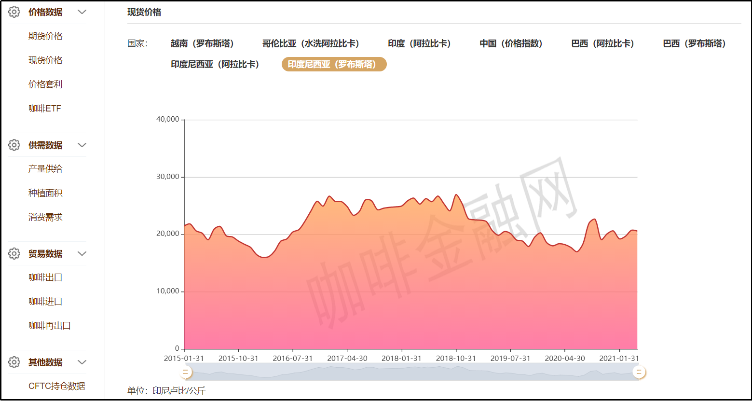The height and width of the screenshot is (401, 752).
Task: Click the 其他数据 section heading
Action: tap(45, 362)
